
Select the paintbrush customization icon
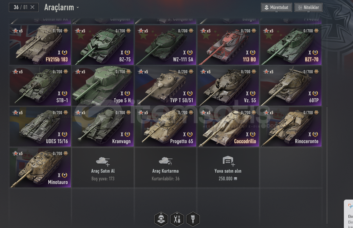click(x=193, y=219)
